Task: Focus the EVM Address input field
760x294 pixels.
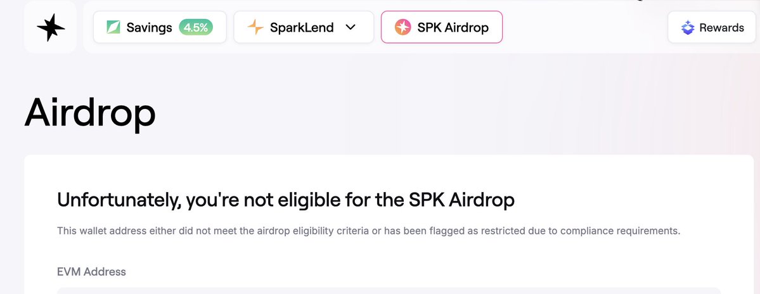Action: point(389,291)
